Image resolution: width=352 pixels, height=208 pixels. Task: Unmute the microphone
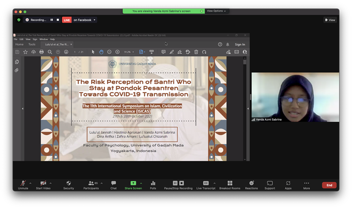click(x=23, y=183)
